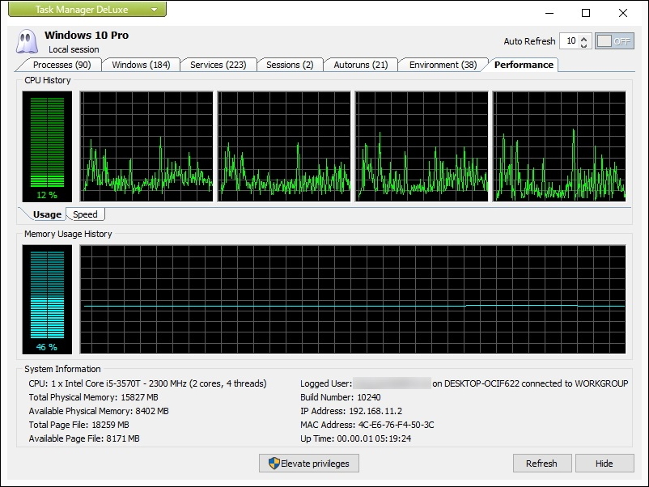
Task: Click the third CPU core history graph
Action: [x=422, y=146]
